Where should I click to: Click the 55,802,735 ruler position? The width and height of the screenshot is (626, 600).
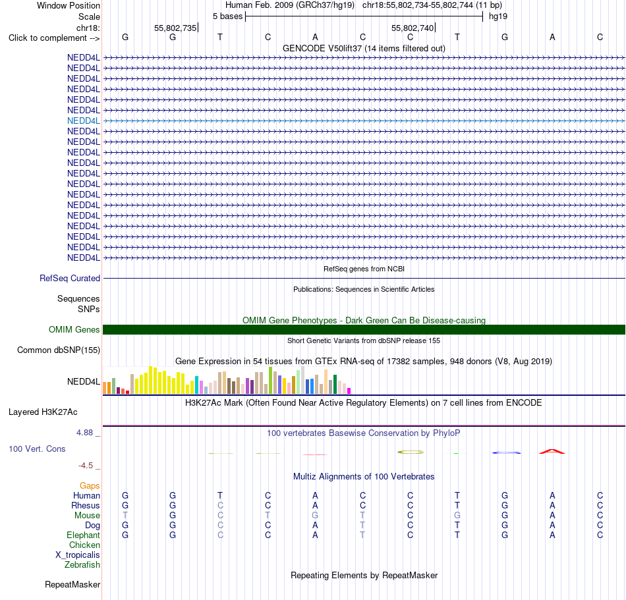coord(175,28)
